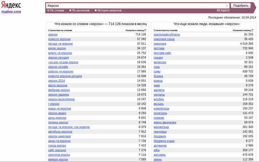This screenshot has height=162, width=259.
Task: Open the 'кировоград' link
Action: (161, 127)
